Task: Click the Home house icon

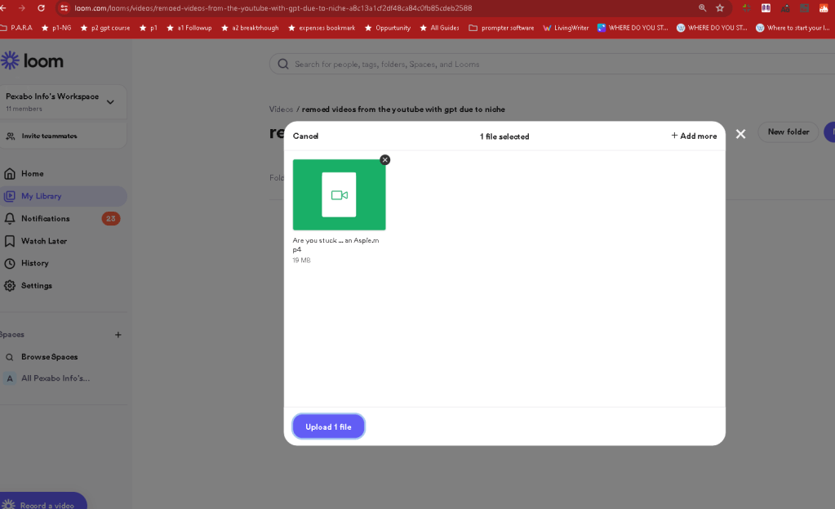Action: [10, 174]
